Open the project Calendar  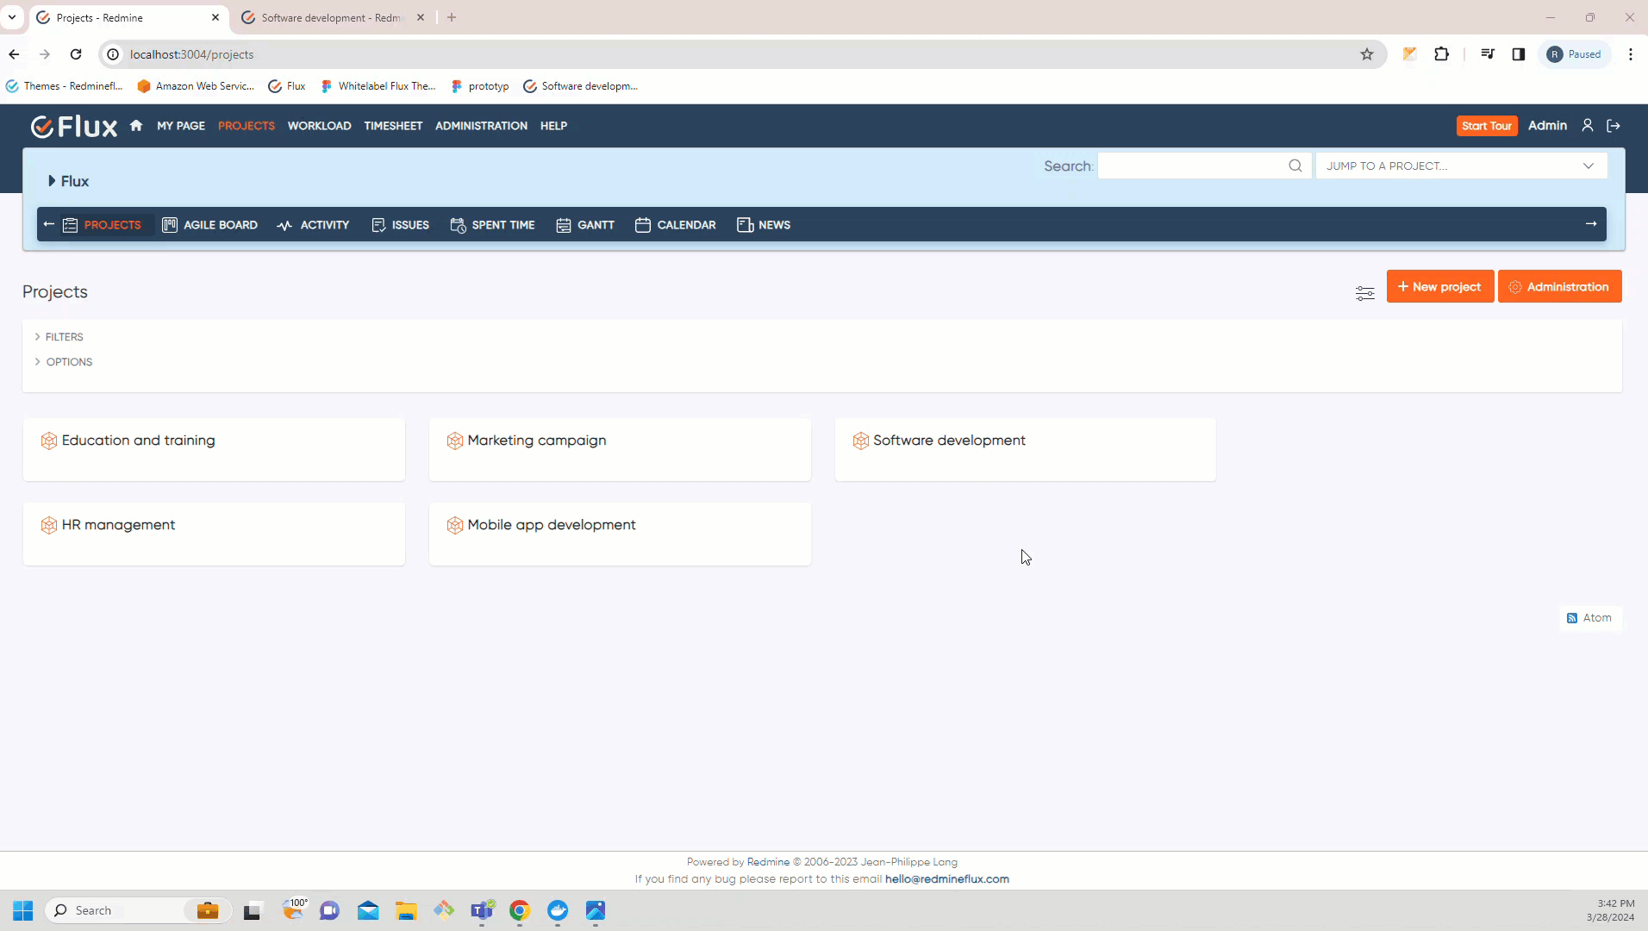point(676,225)
